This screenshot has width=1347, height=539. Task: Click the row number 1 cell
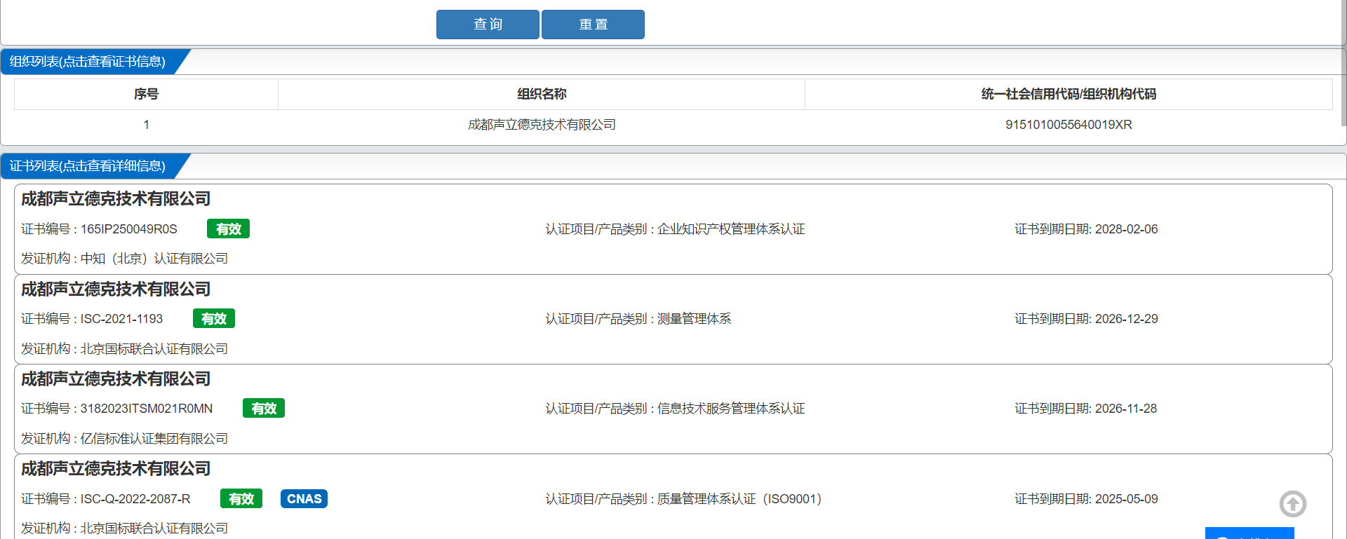click(x=146, y=125)
